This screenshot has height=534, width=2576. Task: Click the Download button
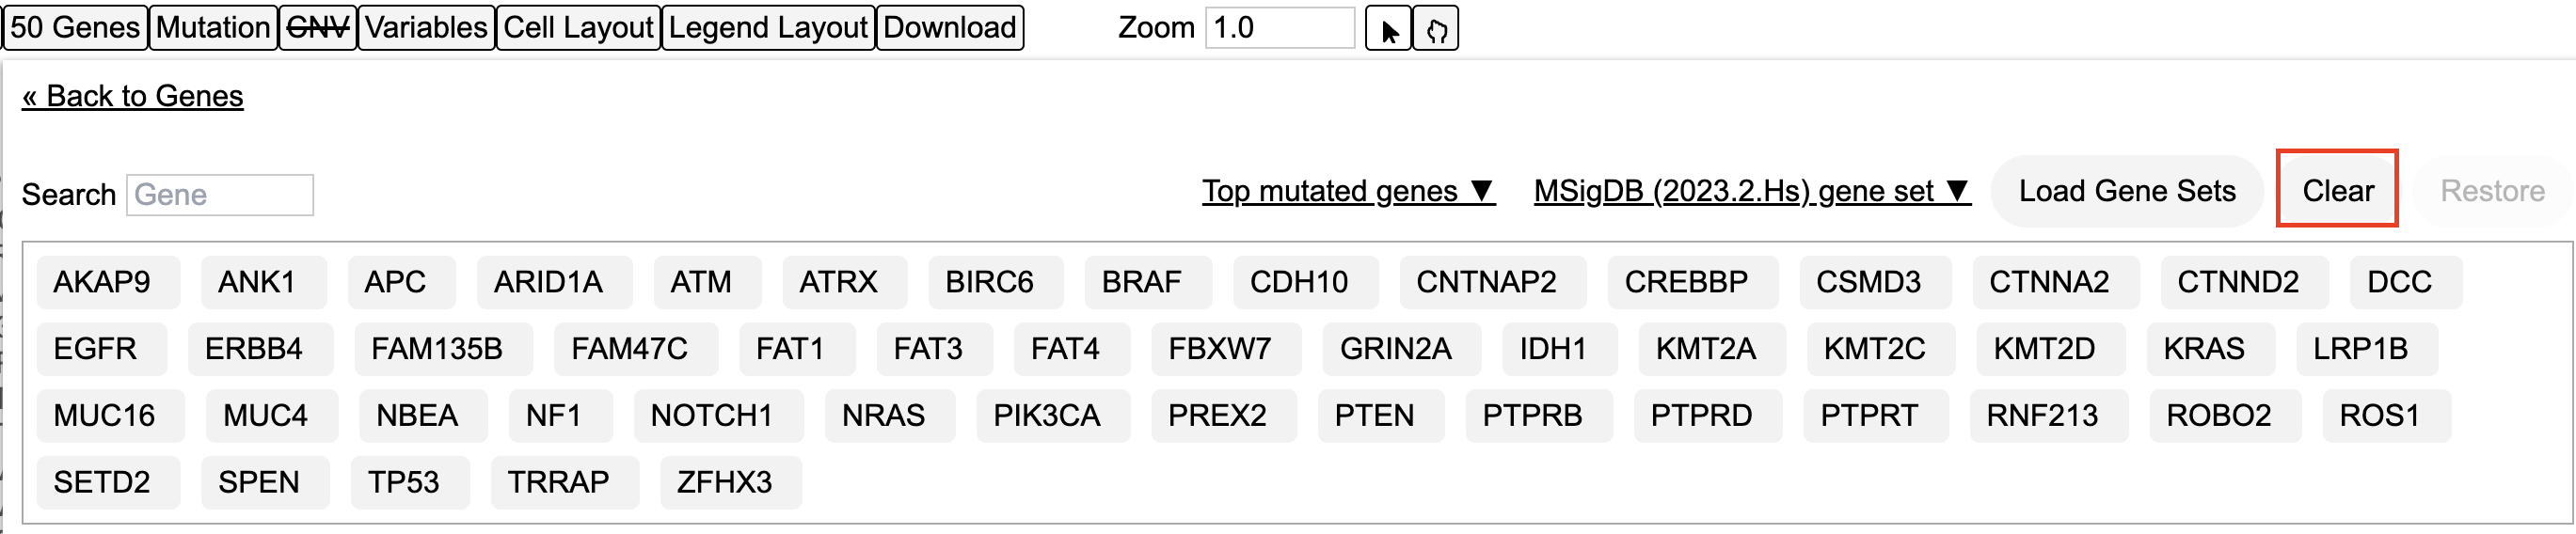click(949, 27)
